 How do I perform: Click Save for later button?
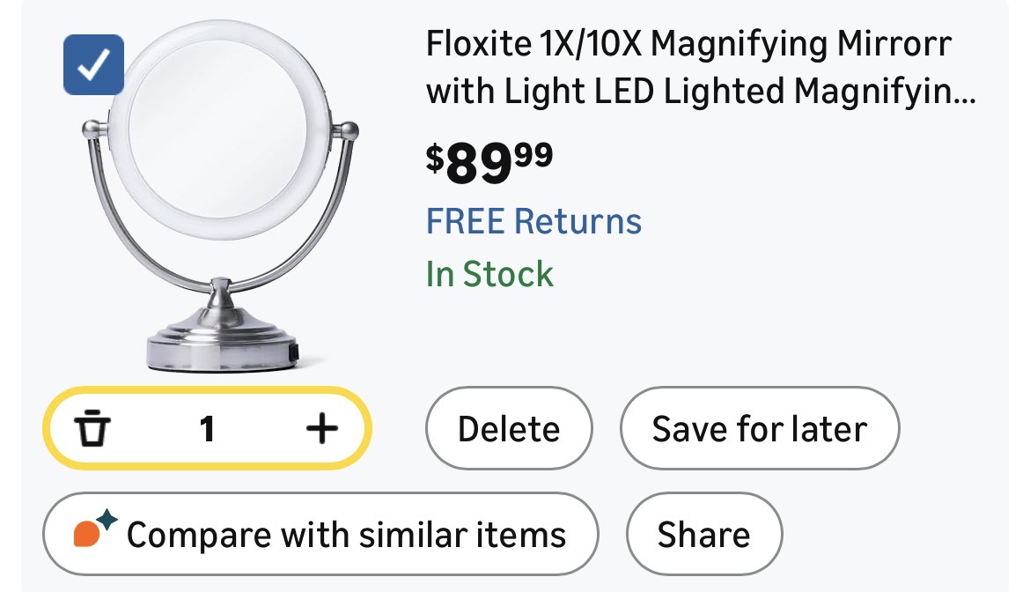[759, 429]
